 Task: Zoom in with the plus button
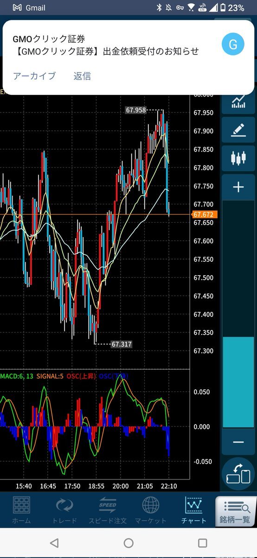pos(238,187)
